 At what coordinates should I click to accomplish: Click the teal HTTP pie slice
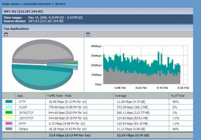click(42, 77)
